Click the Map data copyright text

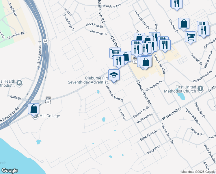tap(198, 172)
